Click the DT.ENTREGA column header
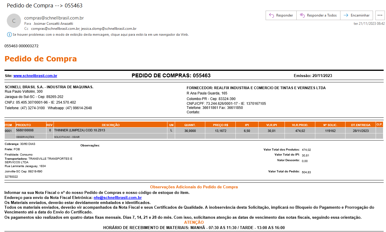The height and width of the screenshot is (232, 386). [x=360, y=125]
